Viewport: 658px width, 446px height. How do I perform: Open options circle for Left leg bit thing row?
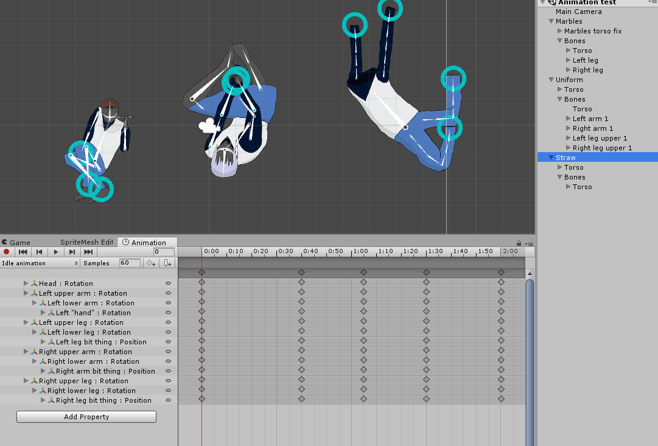click(x=168, y=342)
